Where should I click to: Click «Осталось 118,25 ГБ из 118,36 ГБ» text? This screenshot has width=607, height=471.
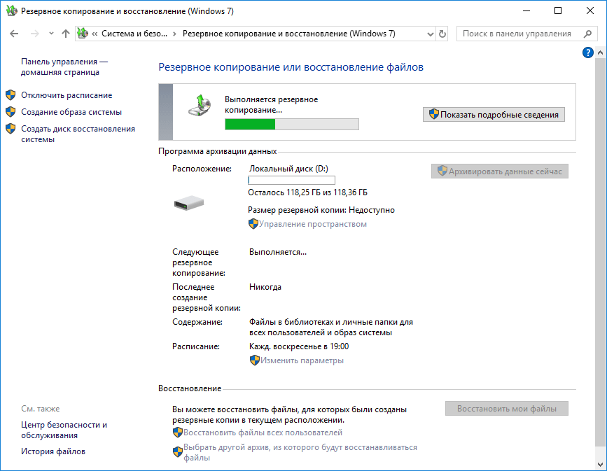pyautogui.click(x=308, y=192)
